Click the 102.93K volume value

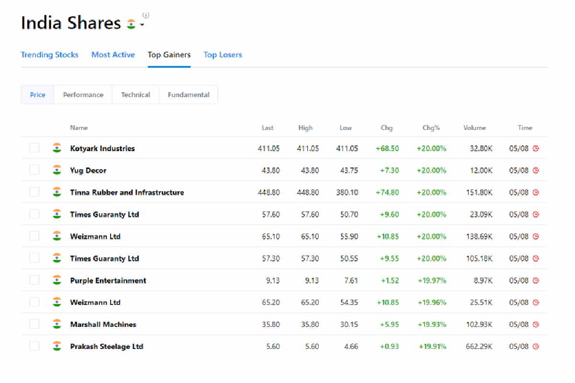[x=479, y=325]
